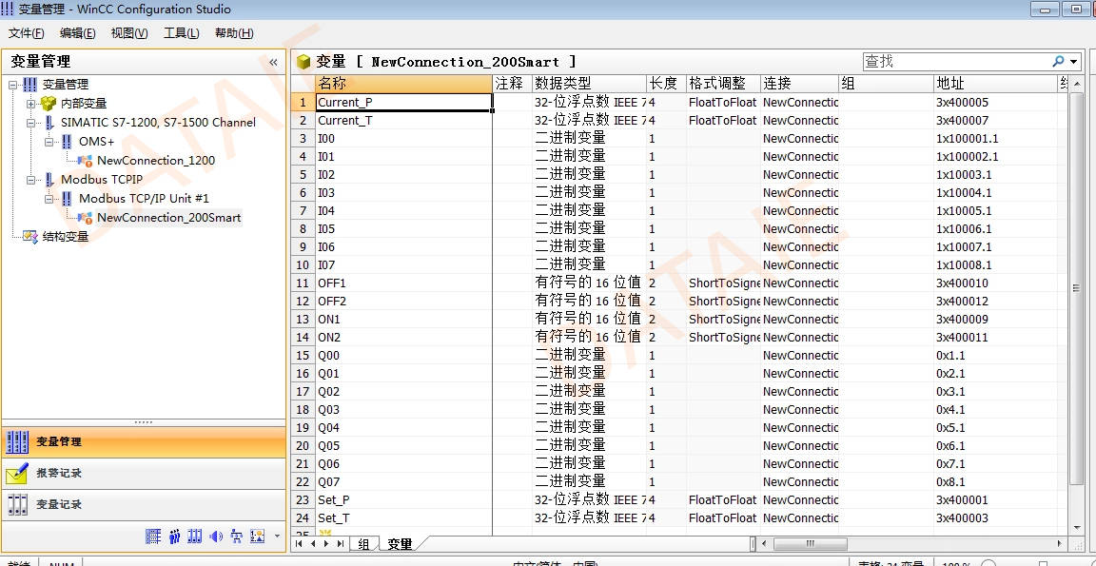Open the 变量管理 navigation bar editor
Image resolution: width=1096 pixels, height=566 pixels.
point(144,441)
